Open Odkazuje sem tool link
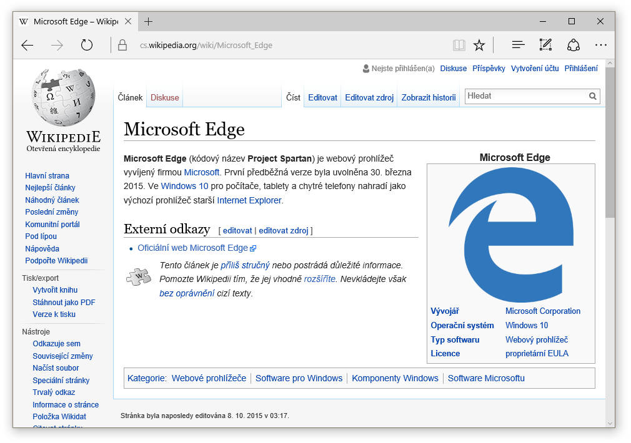Image resolution: width=631 pixels, height=443 pixels. [x=56, y=344]
